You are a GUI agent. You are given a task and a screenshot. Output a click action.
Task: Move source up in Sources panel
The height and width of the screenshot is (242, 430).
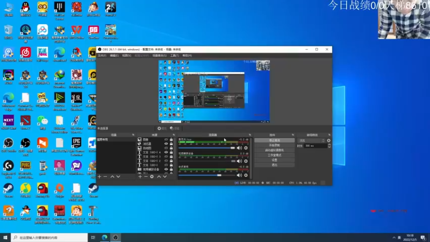click(x=159, y=177)
